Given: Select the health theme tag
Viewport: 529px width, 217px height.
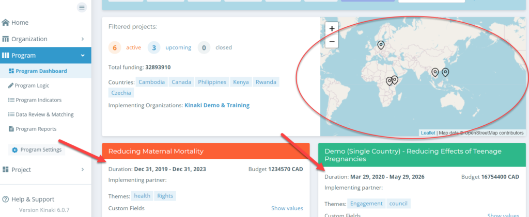Looking at the screenshot, I should [142, 196].
